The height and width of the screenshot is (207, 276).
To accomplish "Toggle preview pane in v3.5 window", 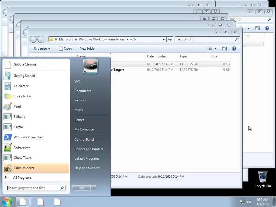I will point(225,49).
